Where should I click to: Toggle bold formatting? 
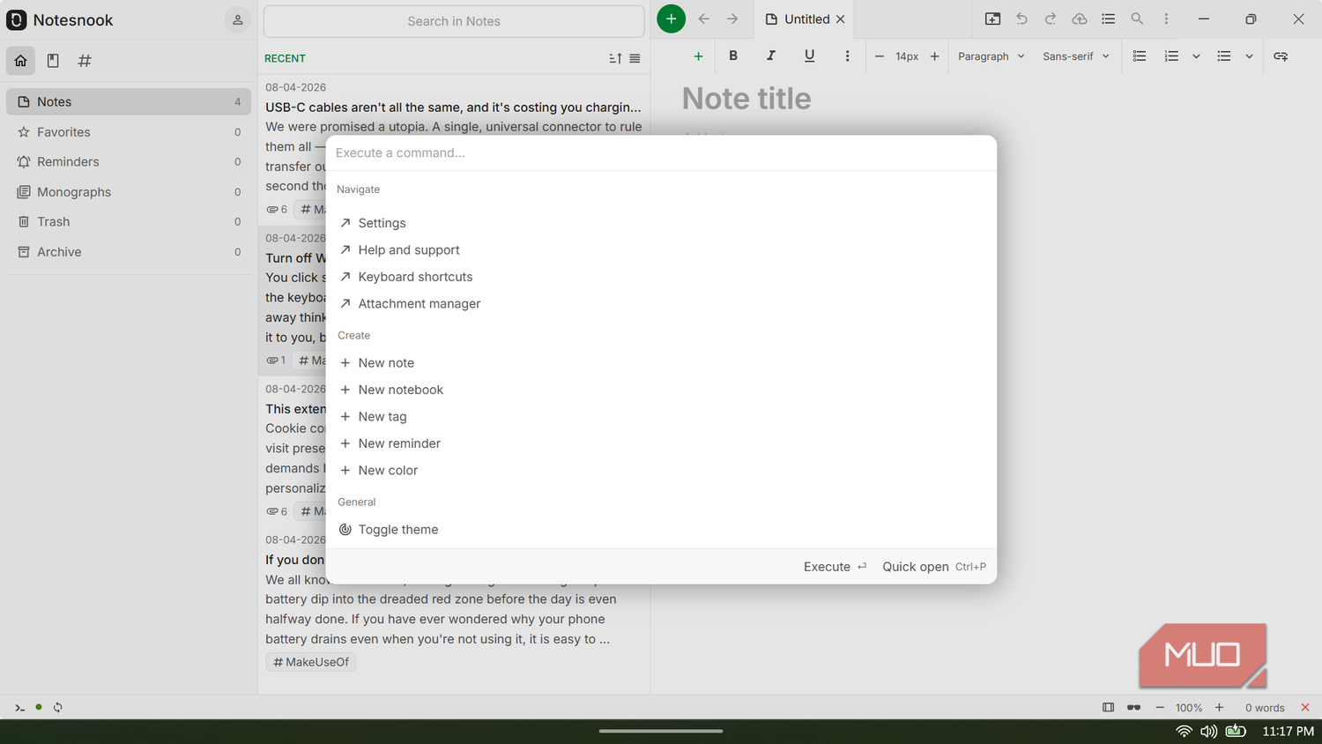[733, 56]
